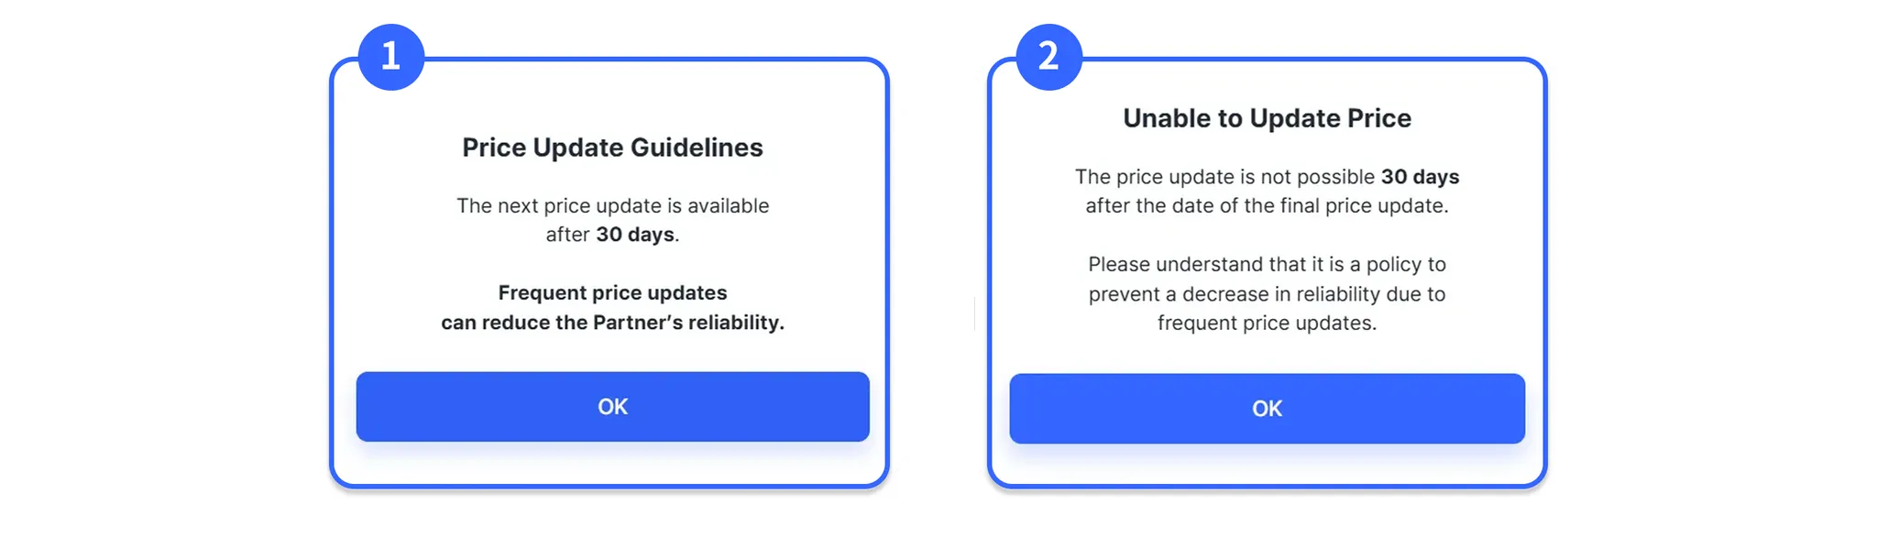Click 'after the date of the final price update'

(1267, 206)
